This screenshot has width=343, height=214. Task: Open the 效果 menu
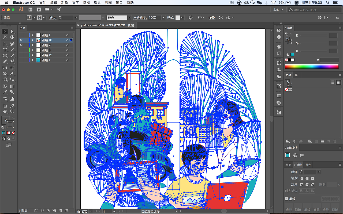tap(97, 3)
